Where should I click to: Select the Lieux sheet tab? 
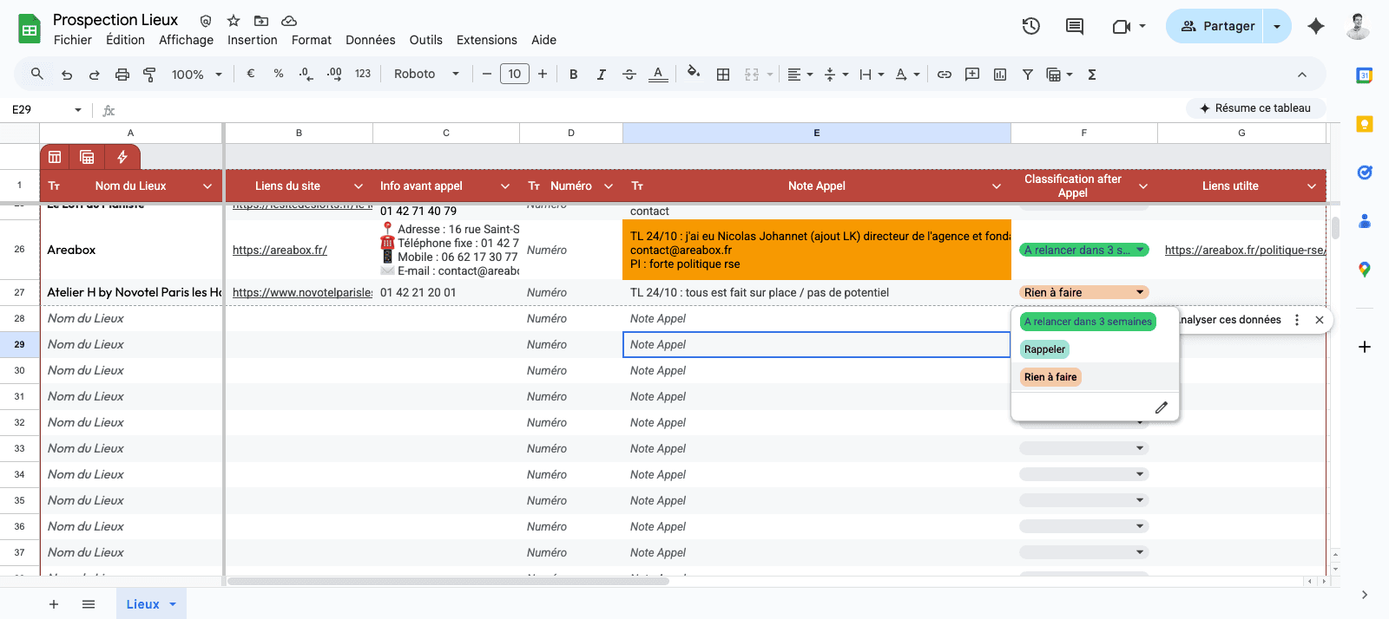click(151, 604)
